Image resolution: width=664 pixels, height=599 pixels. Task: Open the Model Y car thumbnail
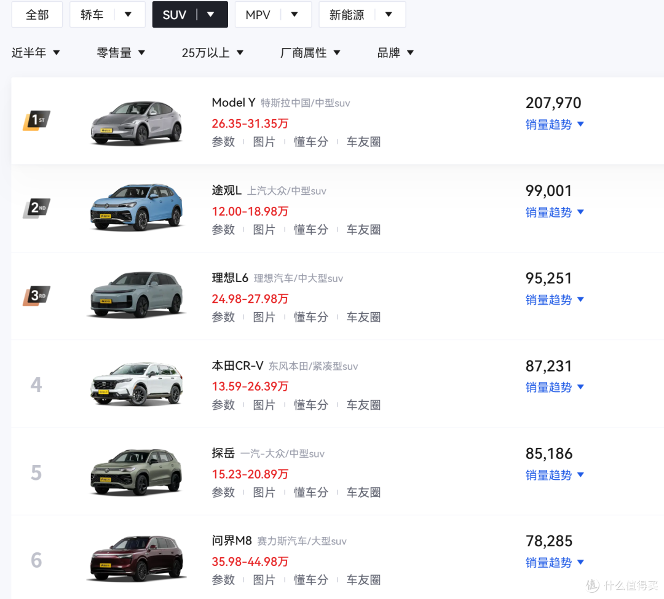136,123
